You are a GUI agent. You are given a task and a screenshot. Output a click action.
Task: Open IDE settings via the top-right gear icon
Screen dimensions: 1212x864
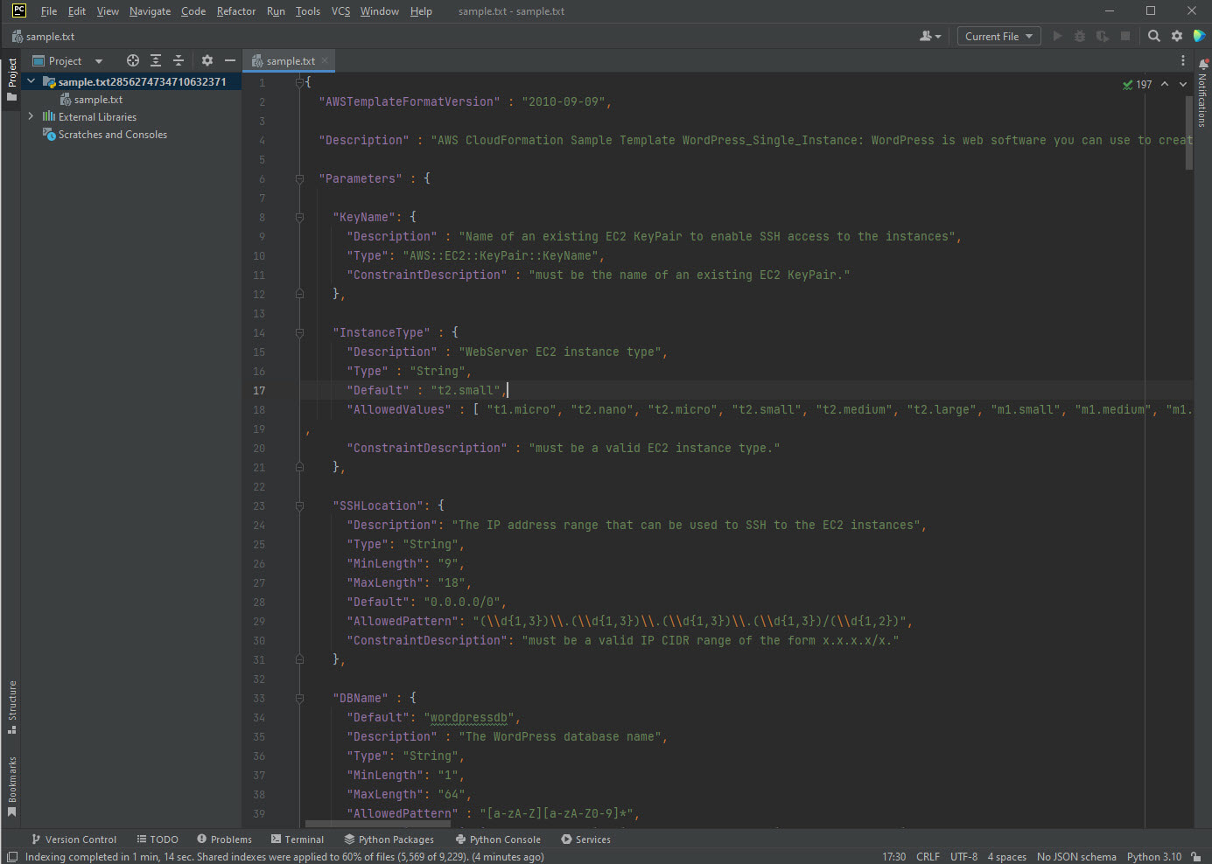click(x=1177, y=36)
